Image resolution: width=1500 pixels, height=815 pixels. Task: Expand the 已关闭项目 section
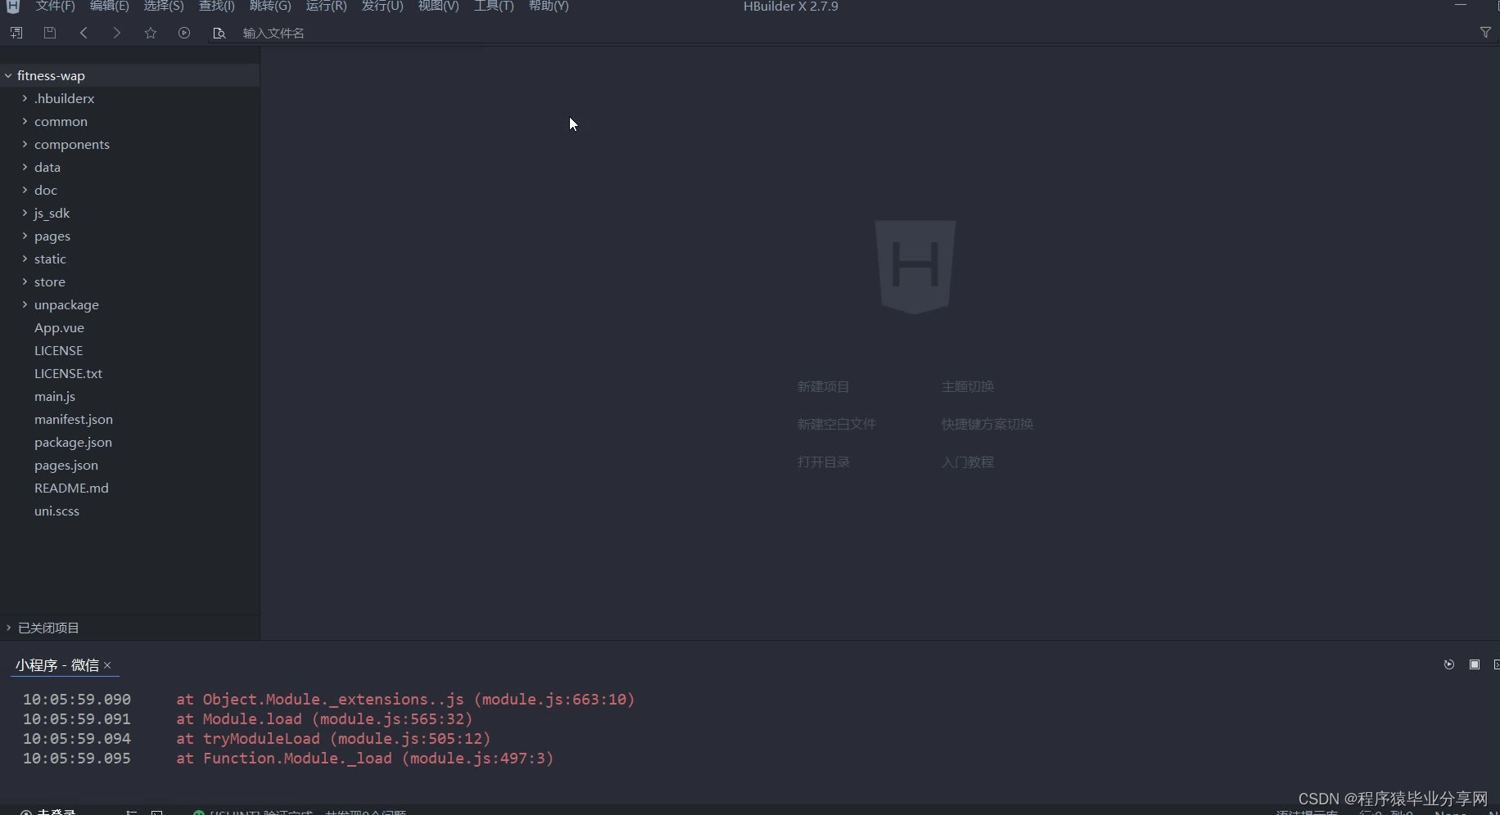(8, 628)
